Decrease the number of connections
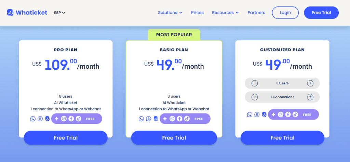Screen dimensions: 350x162 [x=255, y=97]
